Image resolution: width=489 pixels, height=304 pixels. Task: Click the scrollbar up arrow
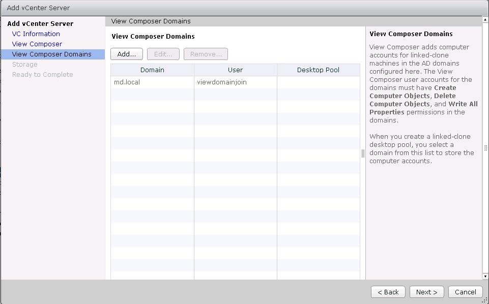[485, 20]
